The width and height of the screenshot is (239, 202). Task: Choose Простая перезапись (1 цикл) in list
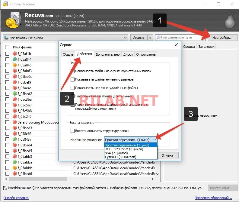coord(131,145)
